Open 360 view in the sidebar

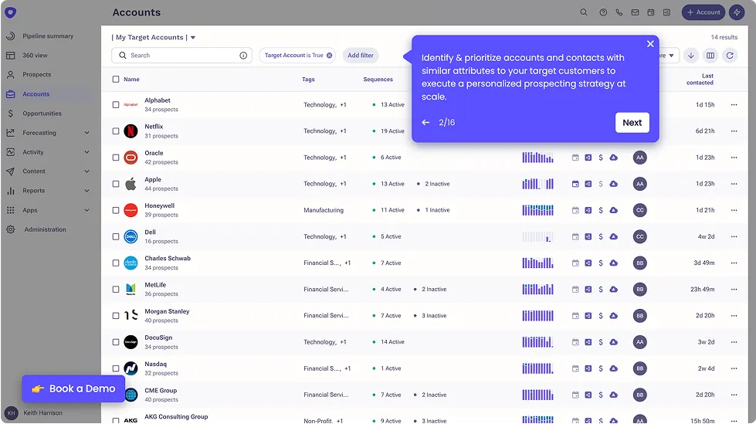[x=35, y=56]
